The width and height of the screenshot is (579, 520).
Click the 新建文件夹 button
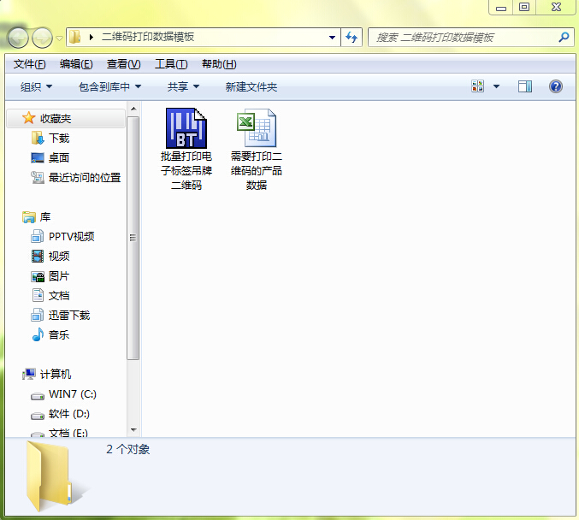coord(251,86)
